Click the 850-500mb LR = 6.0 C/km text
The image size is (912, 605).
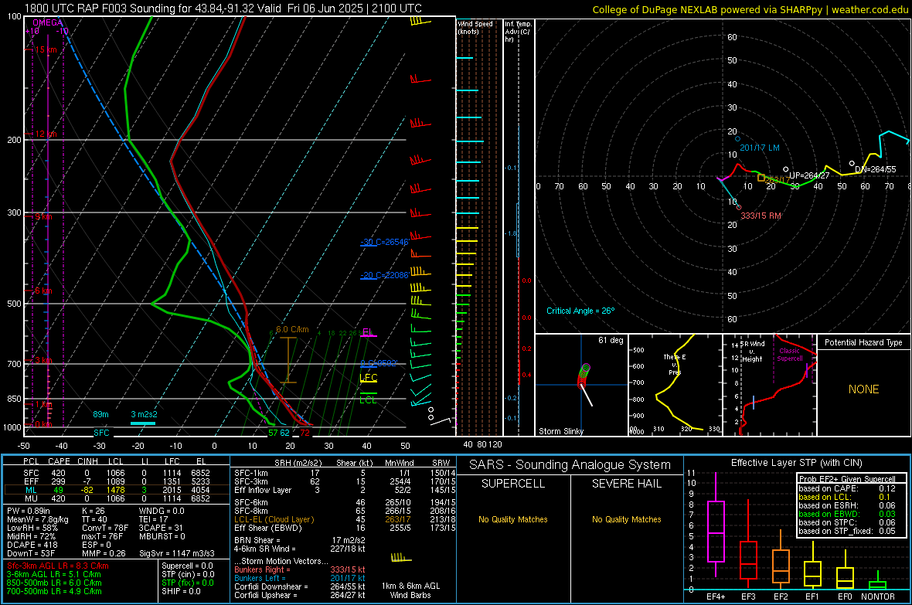point(54,583)
